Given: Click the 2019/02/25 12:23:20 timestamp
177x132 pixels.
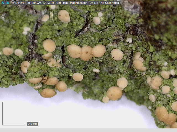Looking at the screenshot, I should (40, 3).
